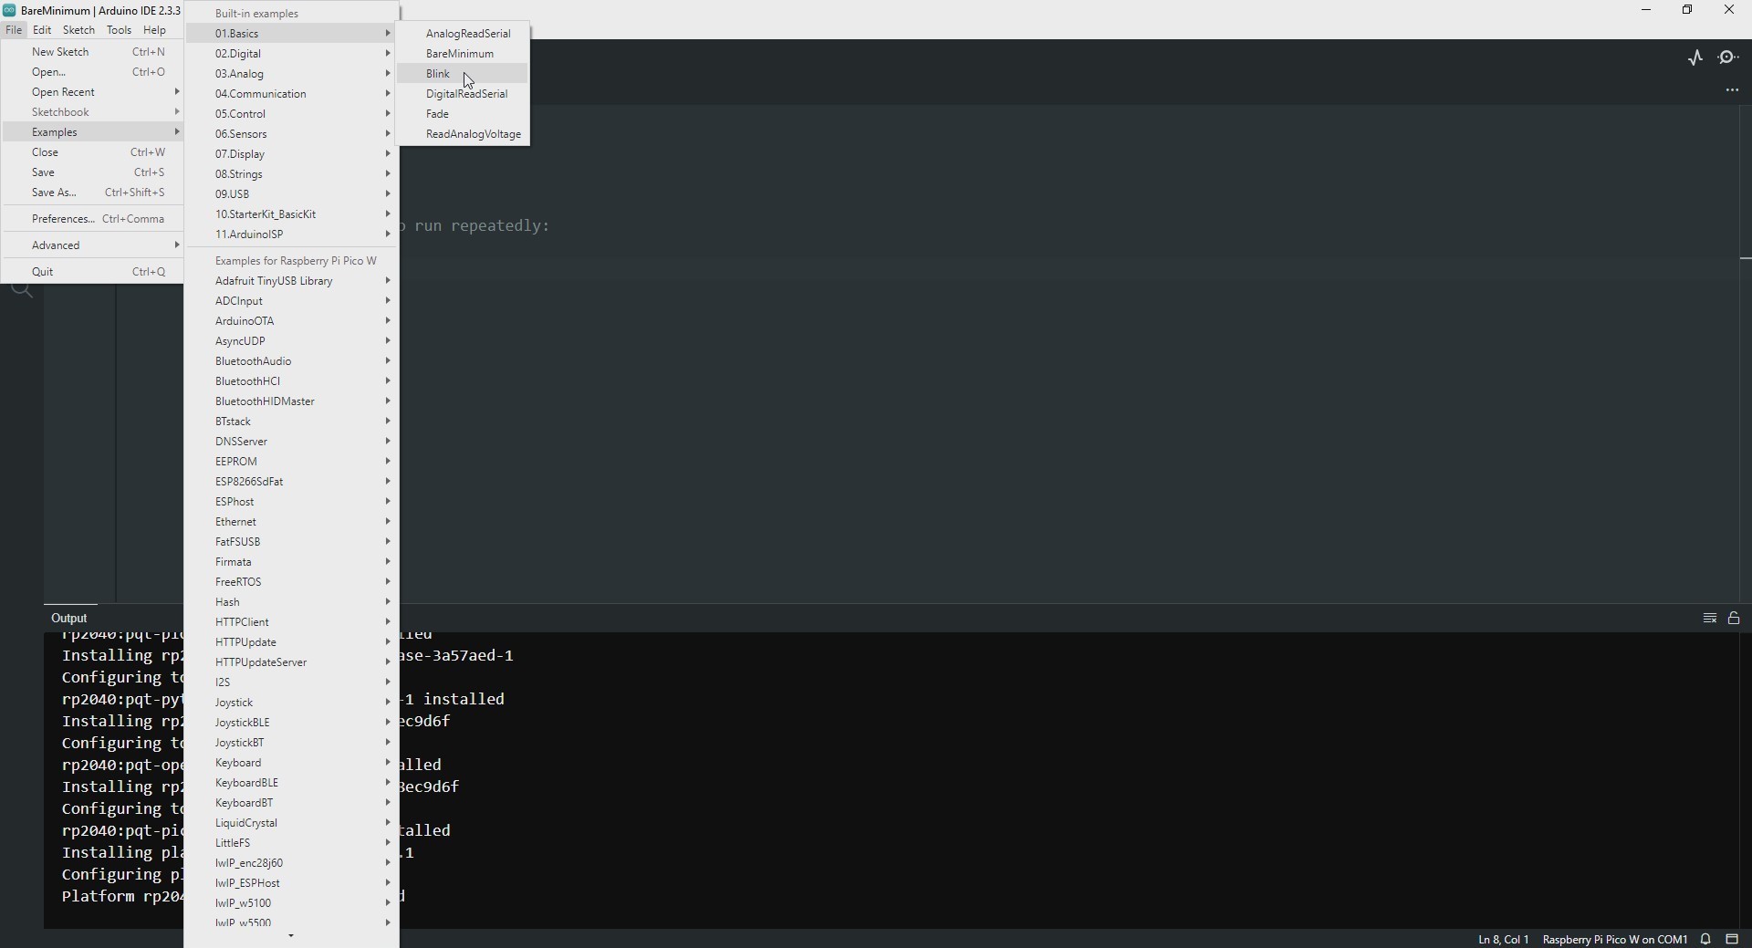Open the Edit menu

click(42, 30)
